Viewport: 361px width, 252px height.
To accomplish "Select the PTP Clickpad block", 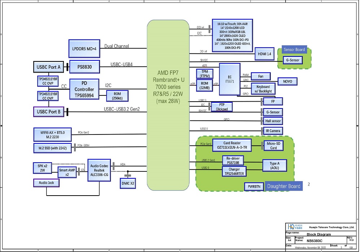I will tap(222, 107).
